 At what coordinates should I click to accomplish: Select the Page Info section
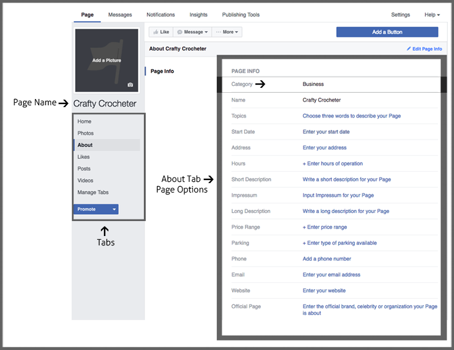pyautogui.click(x=162, y=71)
